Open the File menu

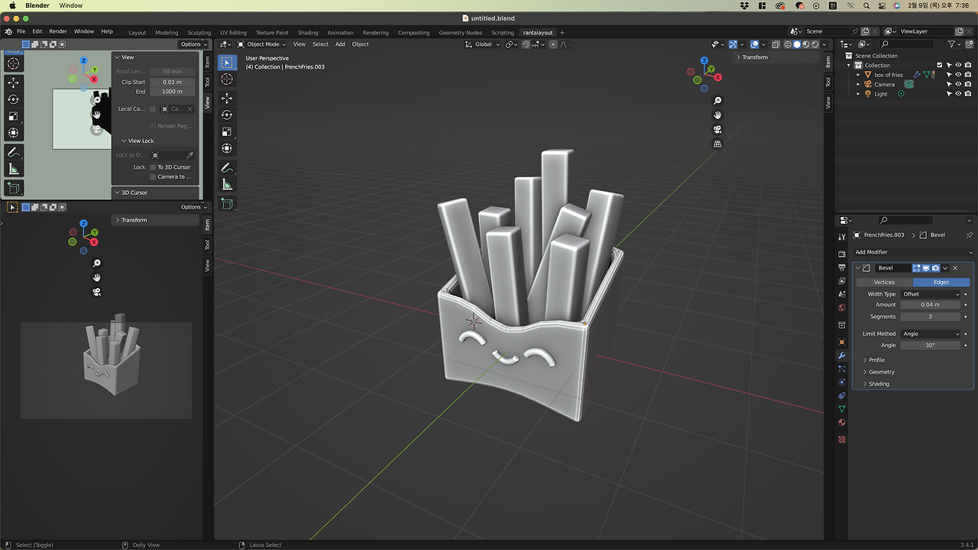coord(21,31)
